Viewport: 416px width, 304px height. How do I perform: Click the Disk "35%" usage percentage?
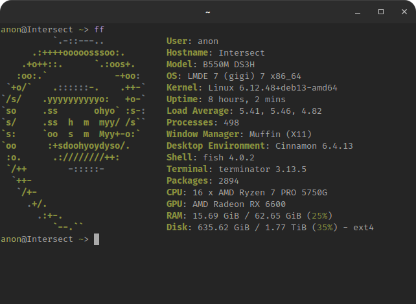325,228
